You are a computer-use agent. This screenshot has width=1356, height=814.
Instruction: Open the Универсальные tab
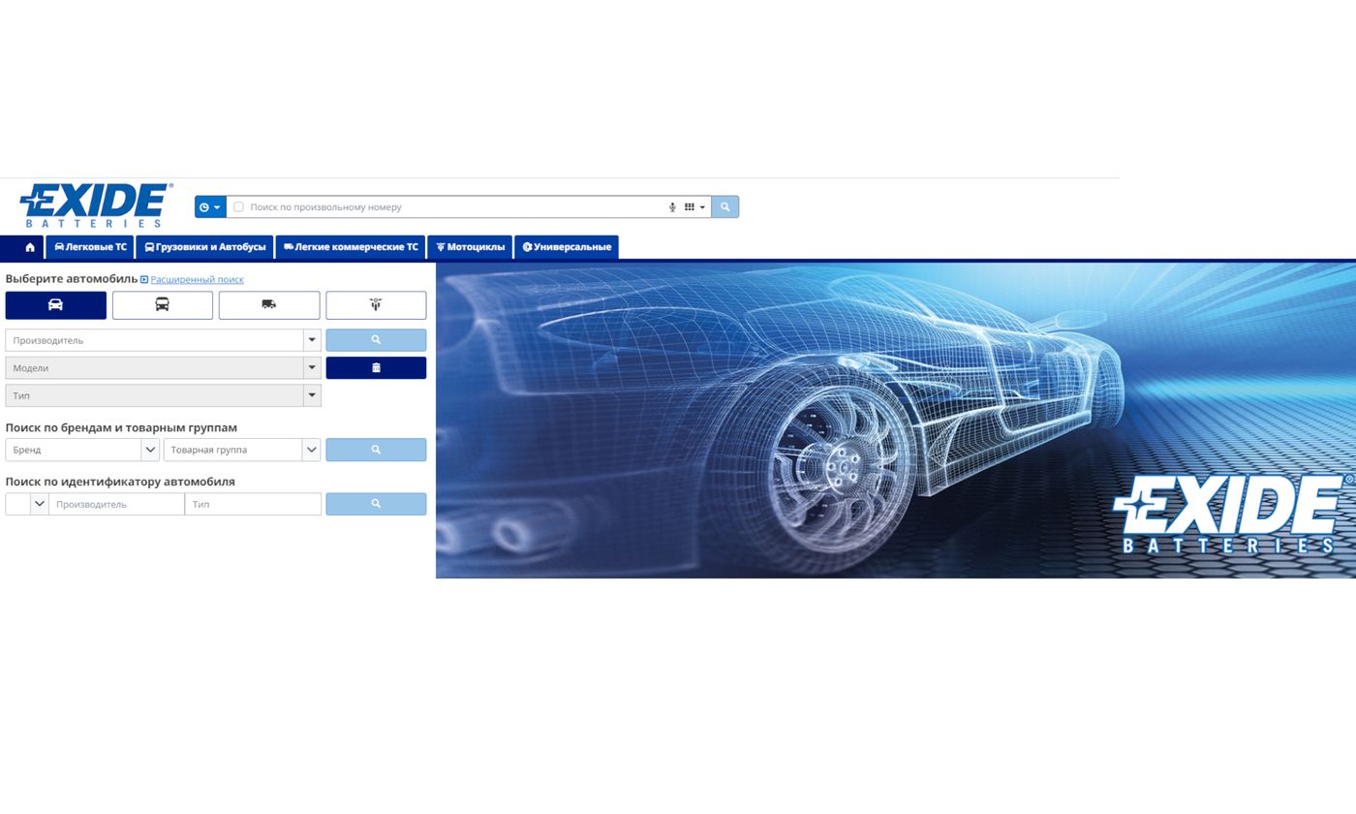point(567,247)
